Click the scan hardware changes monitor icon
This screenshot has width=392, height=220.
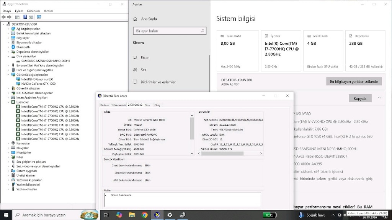pyautogui.click(x=39, y=17)
